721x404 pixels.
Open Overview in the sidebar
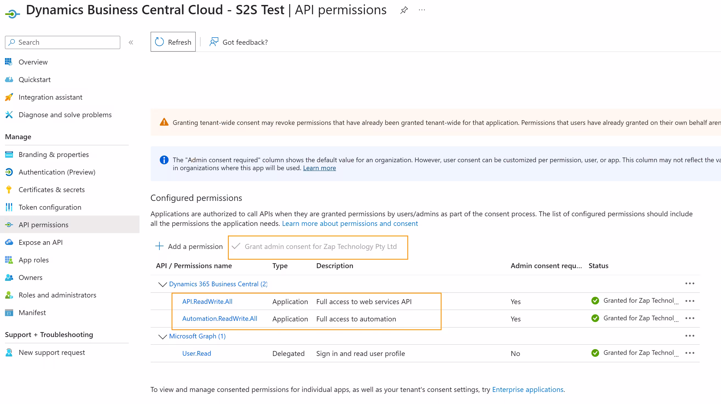[x=33, y=62]
